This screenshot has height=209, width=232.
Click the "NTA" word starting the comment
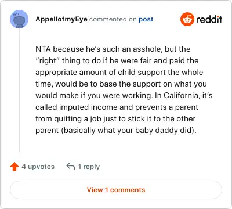43,49
